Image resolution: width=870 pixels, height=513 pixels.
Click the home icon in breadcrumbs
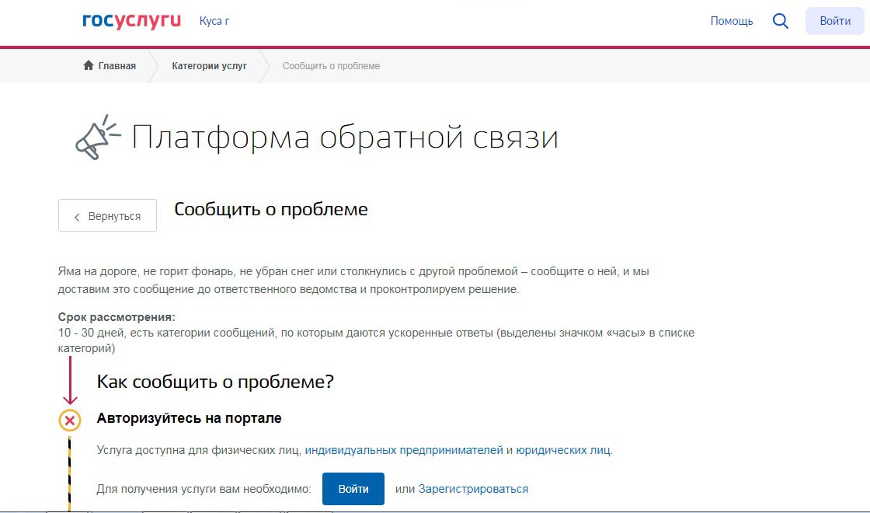pos(89,65)
